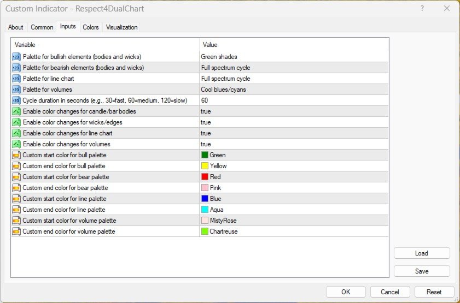
Task: Click color icon for bull palette end color
Action: [16, 166]
